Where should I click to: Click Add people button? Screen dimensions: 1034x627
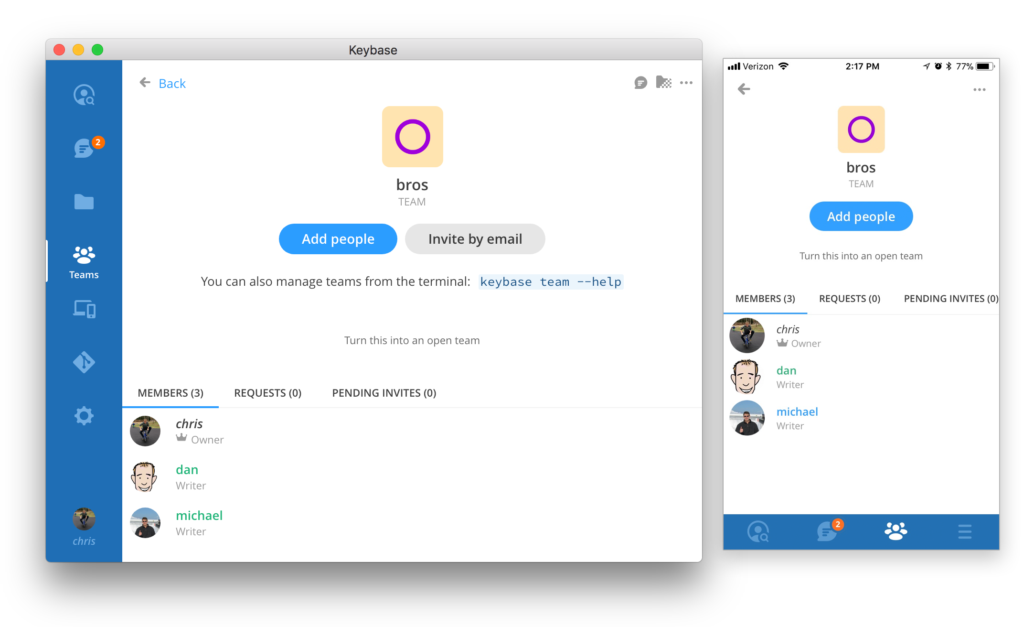pyautogui.click(x=338, y=239)
